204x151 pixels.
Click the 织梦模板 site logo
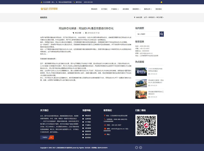[49, 9]
